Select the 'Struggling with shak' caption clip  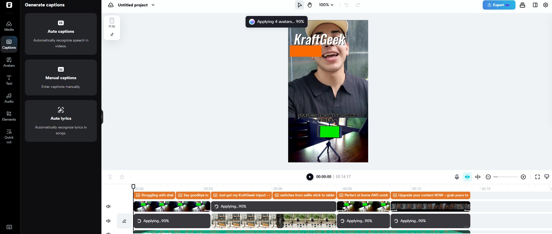[155, 195]
